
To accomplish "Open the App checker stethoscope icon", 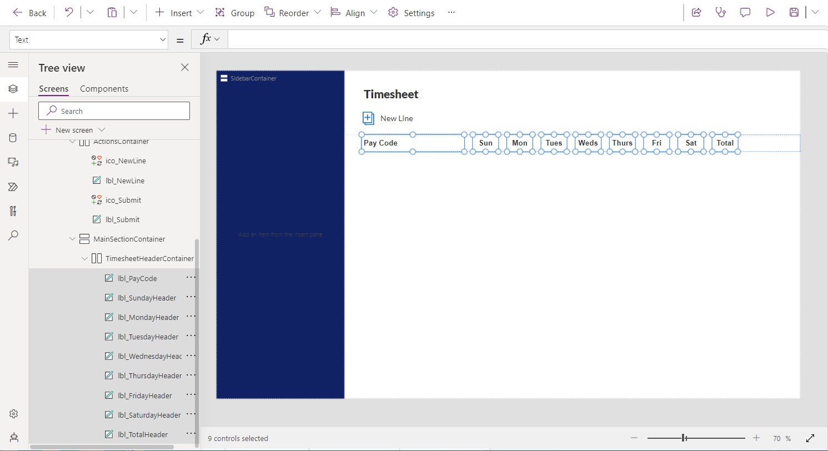I will 721,12.
